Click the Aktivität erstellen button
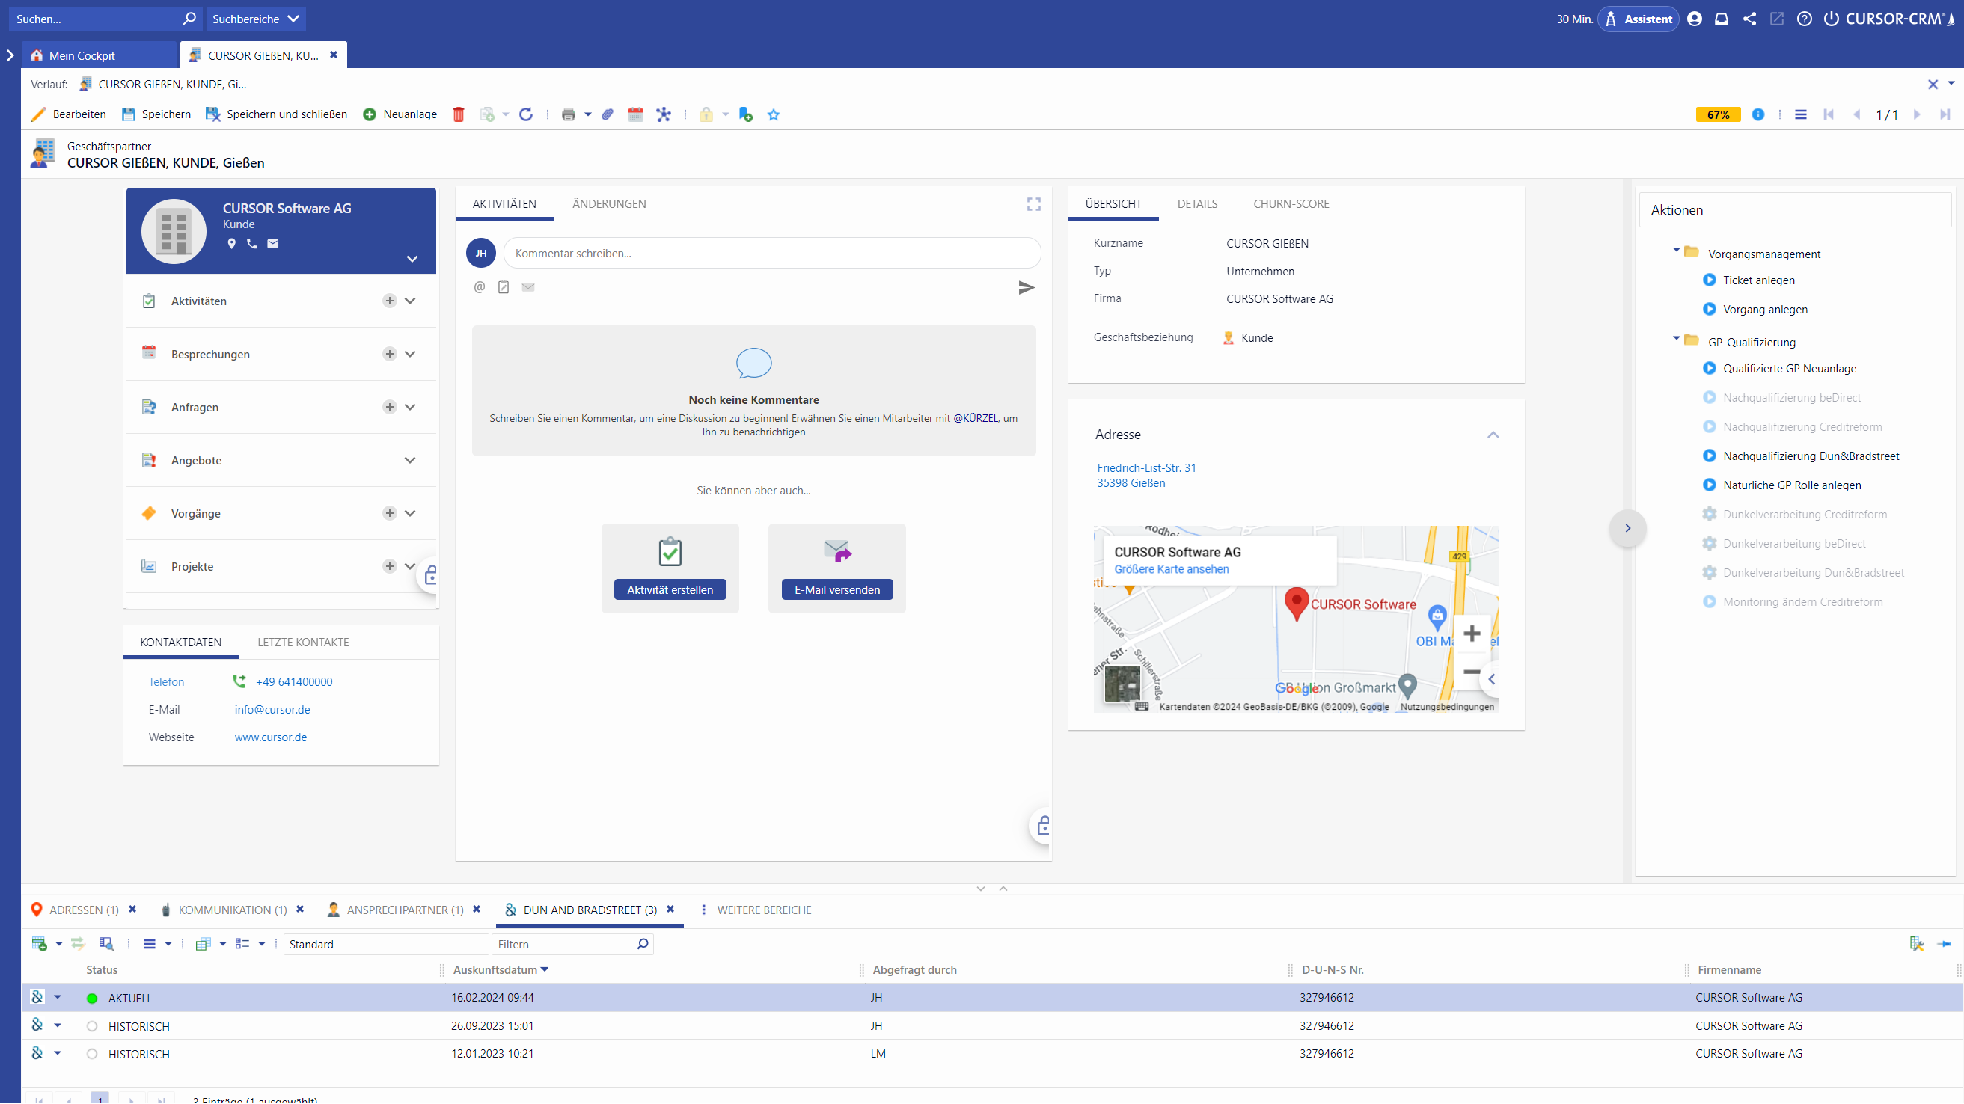1964x1104 pixels. 670,589
